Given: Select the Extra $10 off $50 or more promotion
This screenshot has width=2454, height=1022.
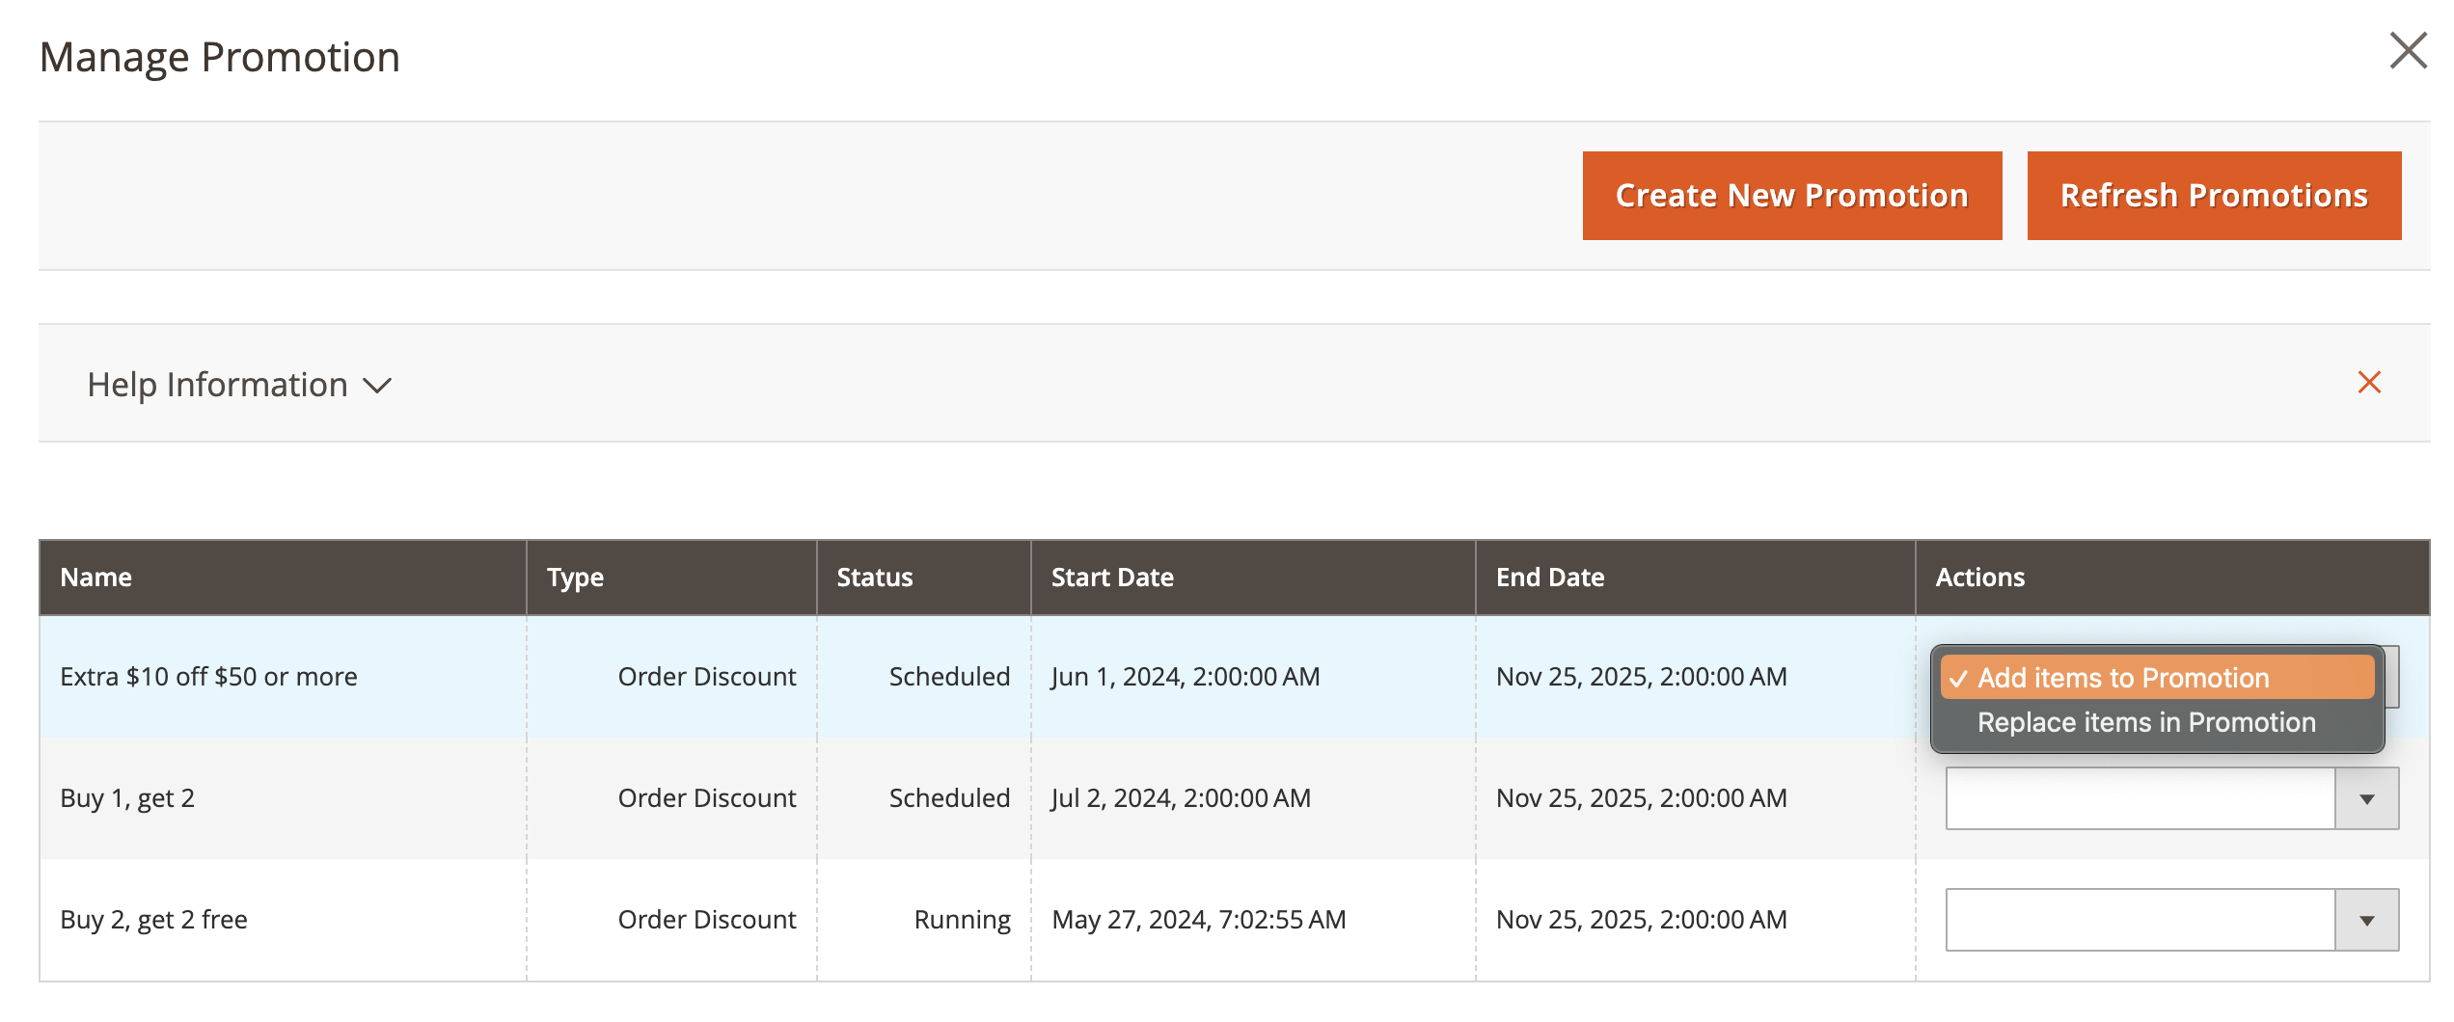Looking at the screenshot, I should tap(208, 677).
